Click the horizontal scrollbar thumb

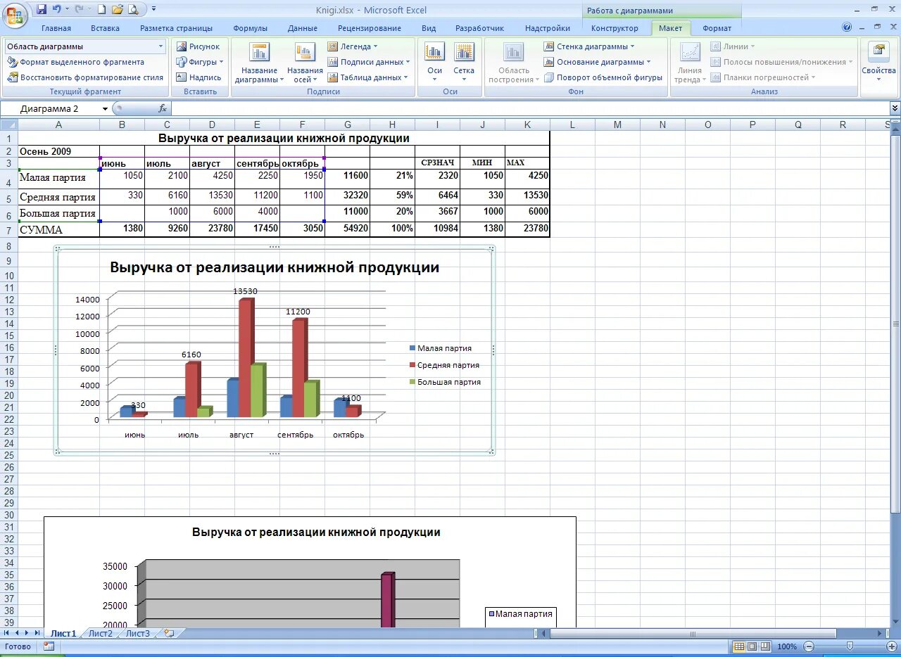692,634
